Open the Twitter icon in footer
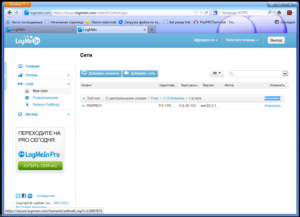 [x=18, y=196]
